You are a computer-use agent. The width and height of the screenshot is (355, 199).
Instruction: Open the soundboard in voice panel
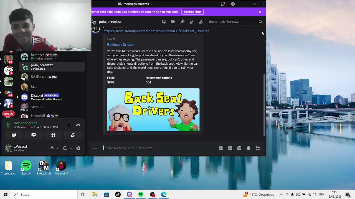point(73,135)
